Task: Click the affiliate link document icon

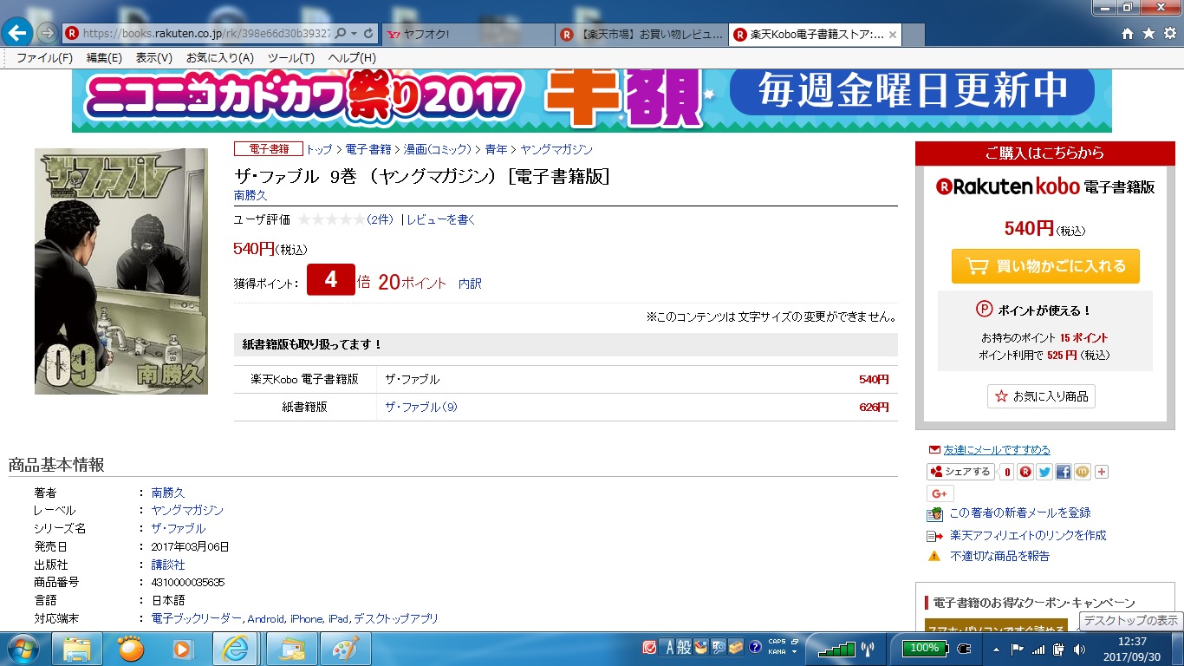Action: (934, 536)
